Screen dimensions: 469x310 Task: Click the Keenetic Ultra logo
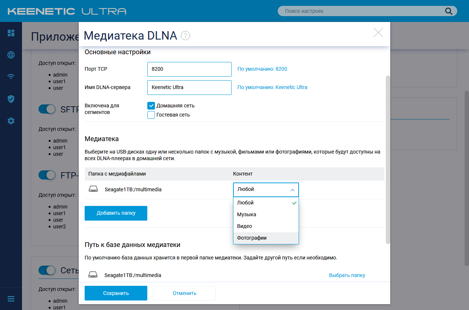[x=67, y=11]
